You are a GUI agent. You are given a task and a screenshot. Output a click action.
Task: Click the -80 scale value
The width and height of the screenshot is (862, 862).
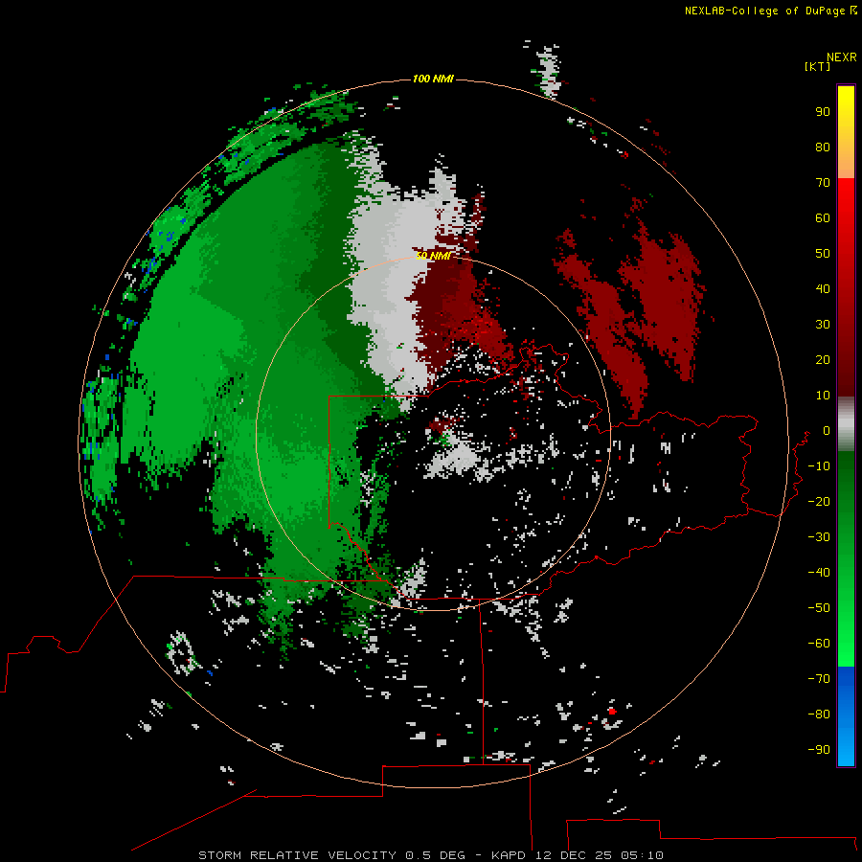[819, 715]
